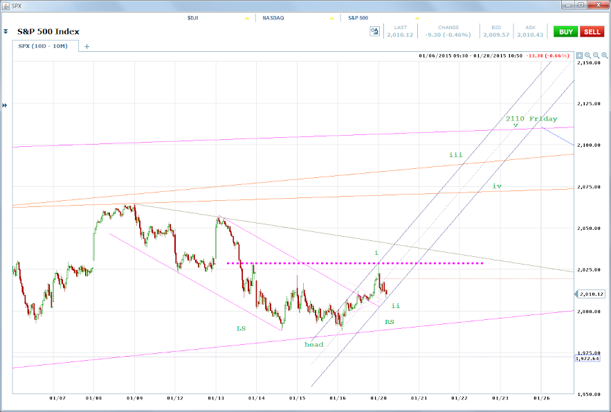Minimize the SPX window
611x412 pixels.
tap(569, 5)
